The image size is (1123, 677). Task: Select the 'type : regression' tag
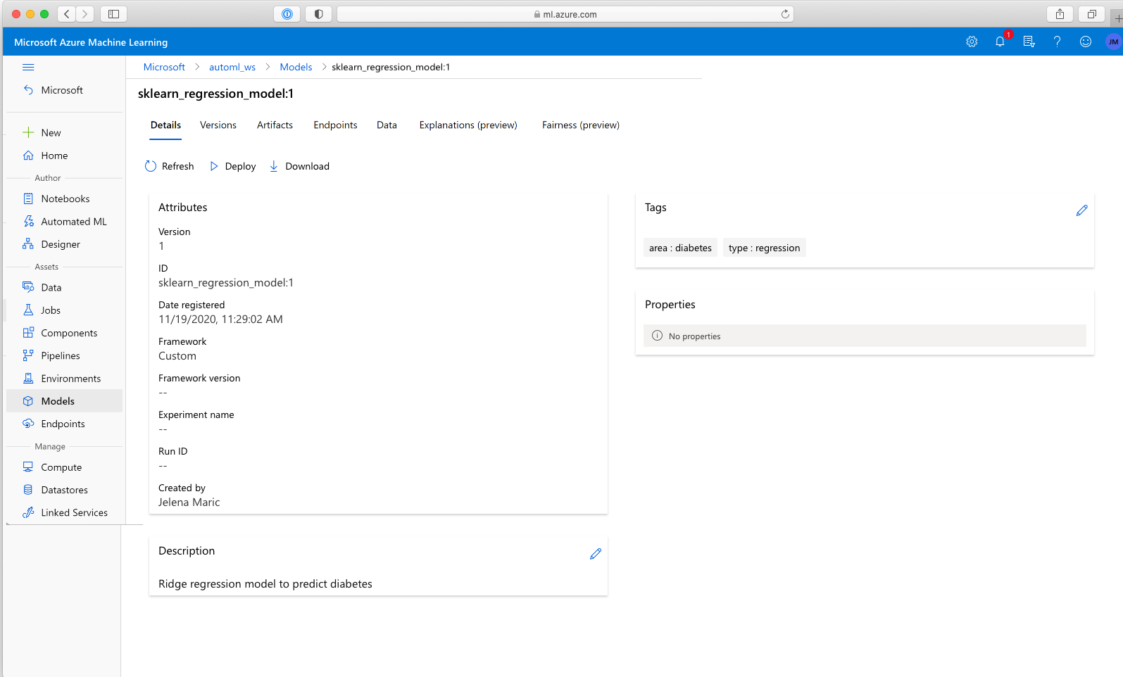coord(764,248)
